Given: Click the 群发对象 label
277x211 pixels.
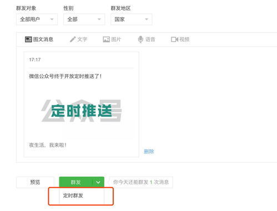Looking at the screenshot, I should (26, 8).
